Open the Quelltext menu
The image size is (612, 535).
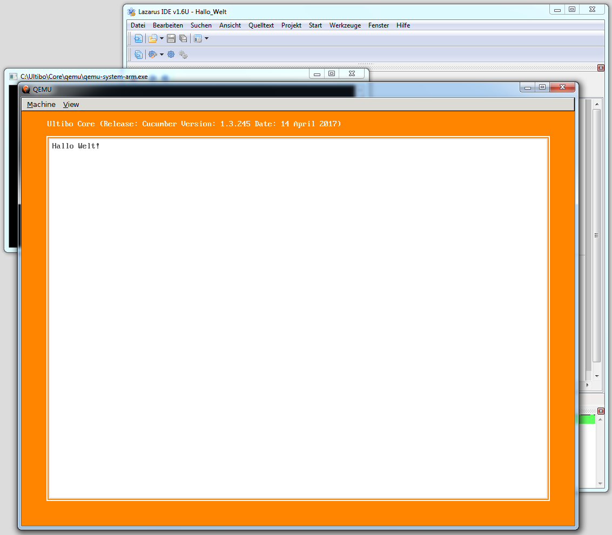pyautogui.click(x=261, y=25)
